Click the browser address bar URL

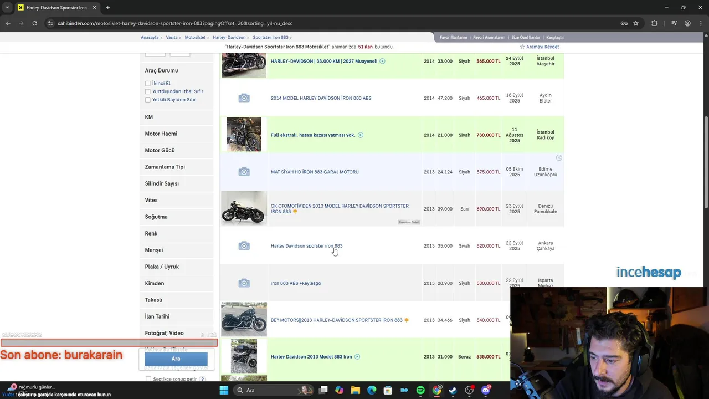175,23
